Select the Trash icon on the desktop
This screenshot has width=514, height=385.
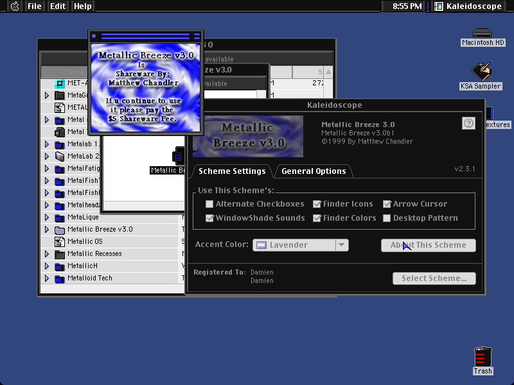(483, 357)
